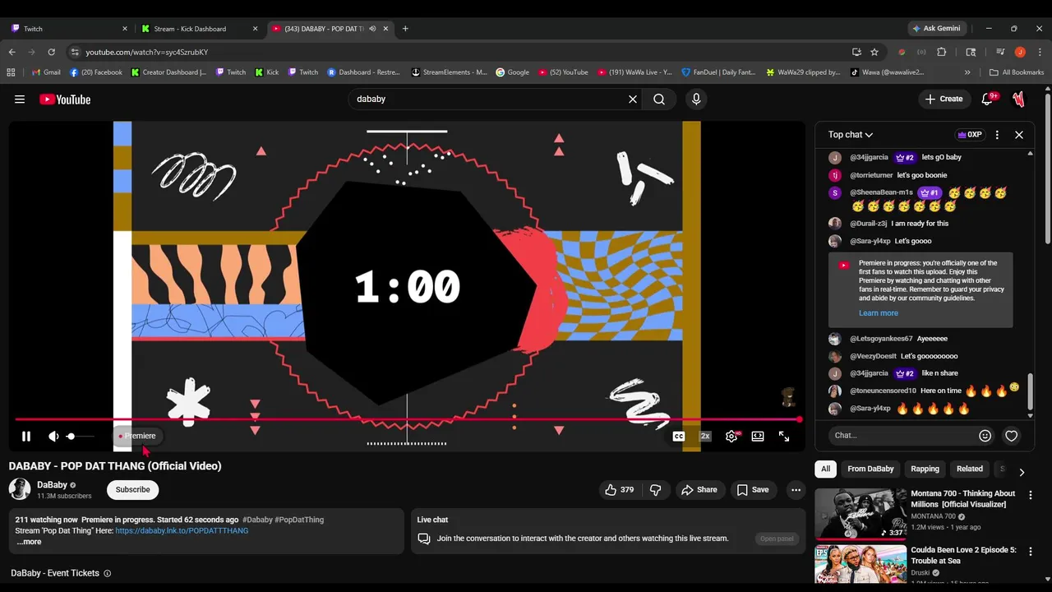
Task: Type in the Chat... message field
Action: coord(901,436)
